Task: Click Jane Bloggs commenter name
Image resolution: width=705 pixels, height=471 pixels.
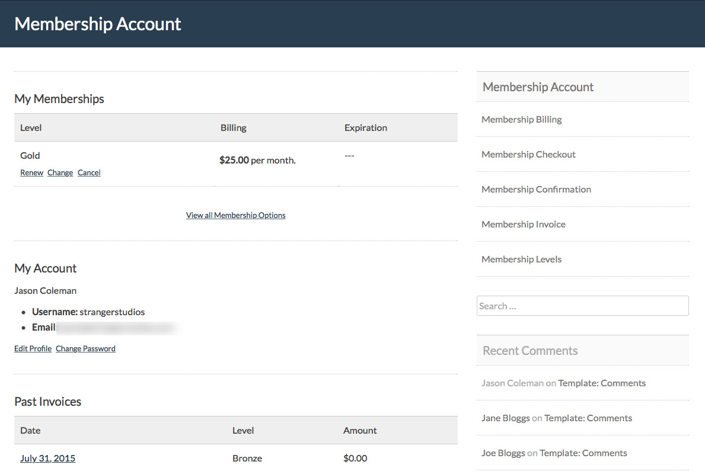Action: tap(505, 418)
